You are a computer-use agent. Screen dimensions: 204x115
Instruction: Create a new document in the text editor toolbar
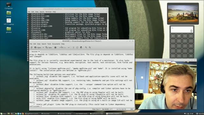click(x=32, y=48)
